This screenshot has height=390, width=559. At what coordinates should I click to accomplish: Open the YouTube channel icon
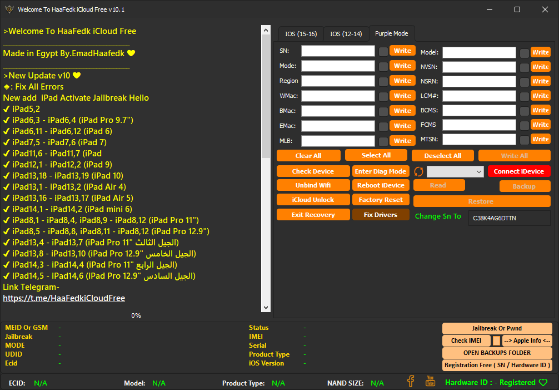430,382
